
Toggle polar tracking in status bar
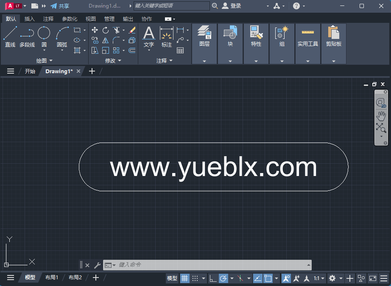pyautogui.click(x=223, y=278)
